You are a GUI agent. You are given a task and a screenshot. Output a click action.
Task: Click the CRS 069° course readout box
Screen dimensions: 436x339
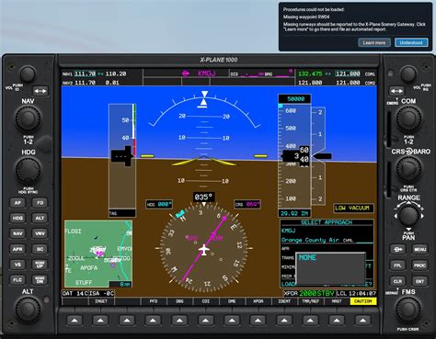(x=247, y=204)
